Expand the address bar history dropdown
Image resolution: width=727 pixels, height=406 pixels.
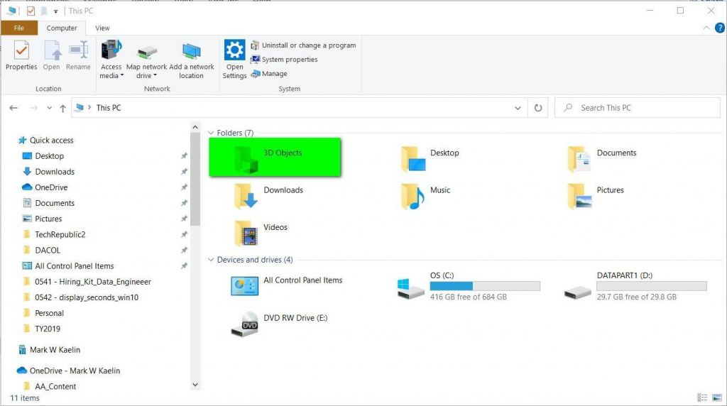pyautogui.click(x=518, y=108)
